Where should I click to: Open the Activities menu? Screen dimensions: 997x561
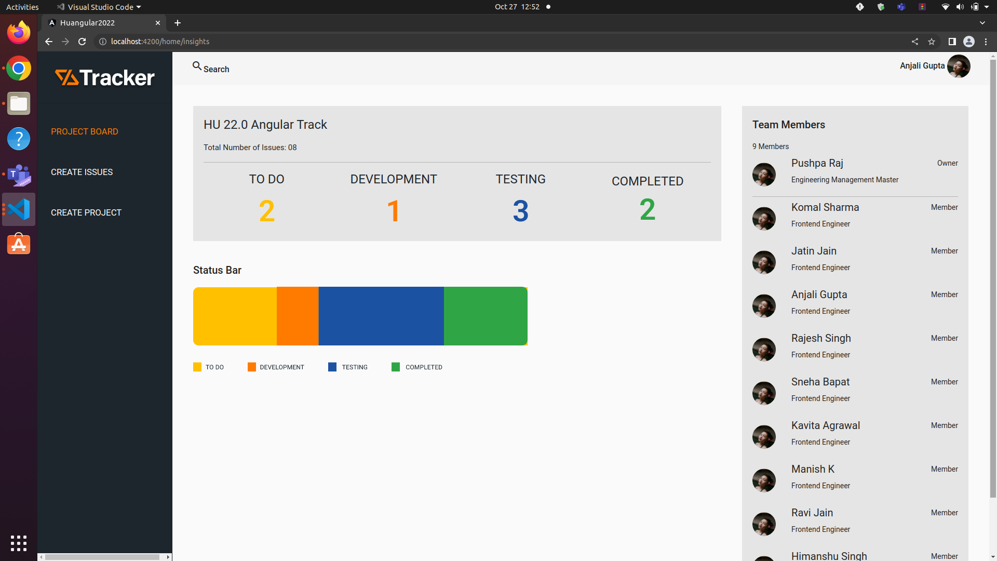pyautogui.click(x=22, y=7)
